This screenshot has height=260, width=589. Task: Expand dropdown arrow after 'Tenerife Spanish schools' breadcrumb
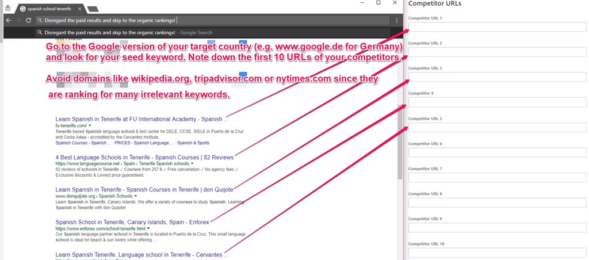coord(193,163)
